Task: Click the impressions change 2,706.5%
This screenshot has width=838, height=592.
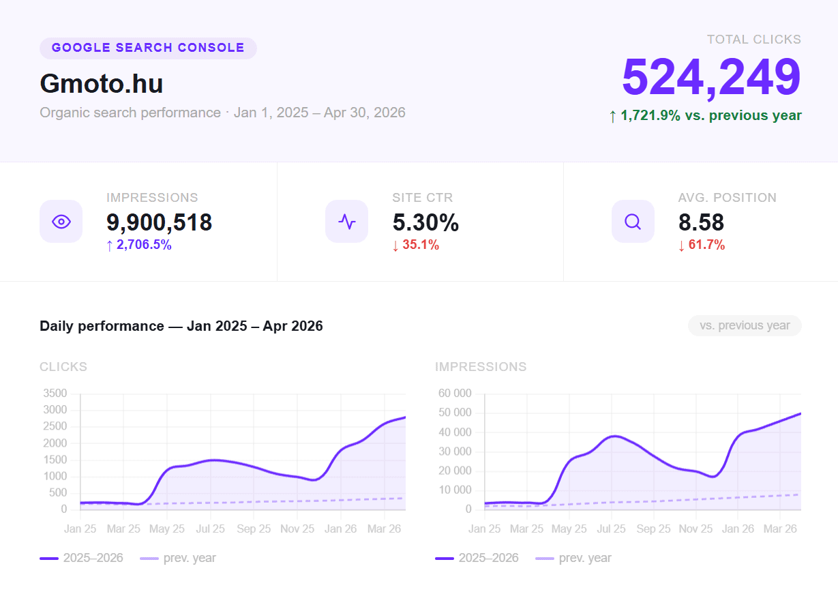Action: (x=139, y=245)
